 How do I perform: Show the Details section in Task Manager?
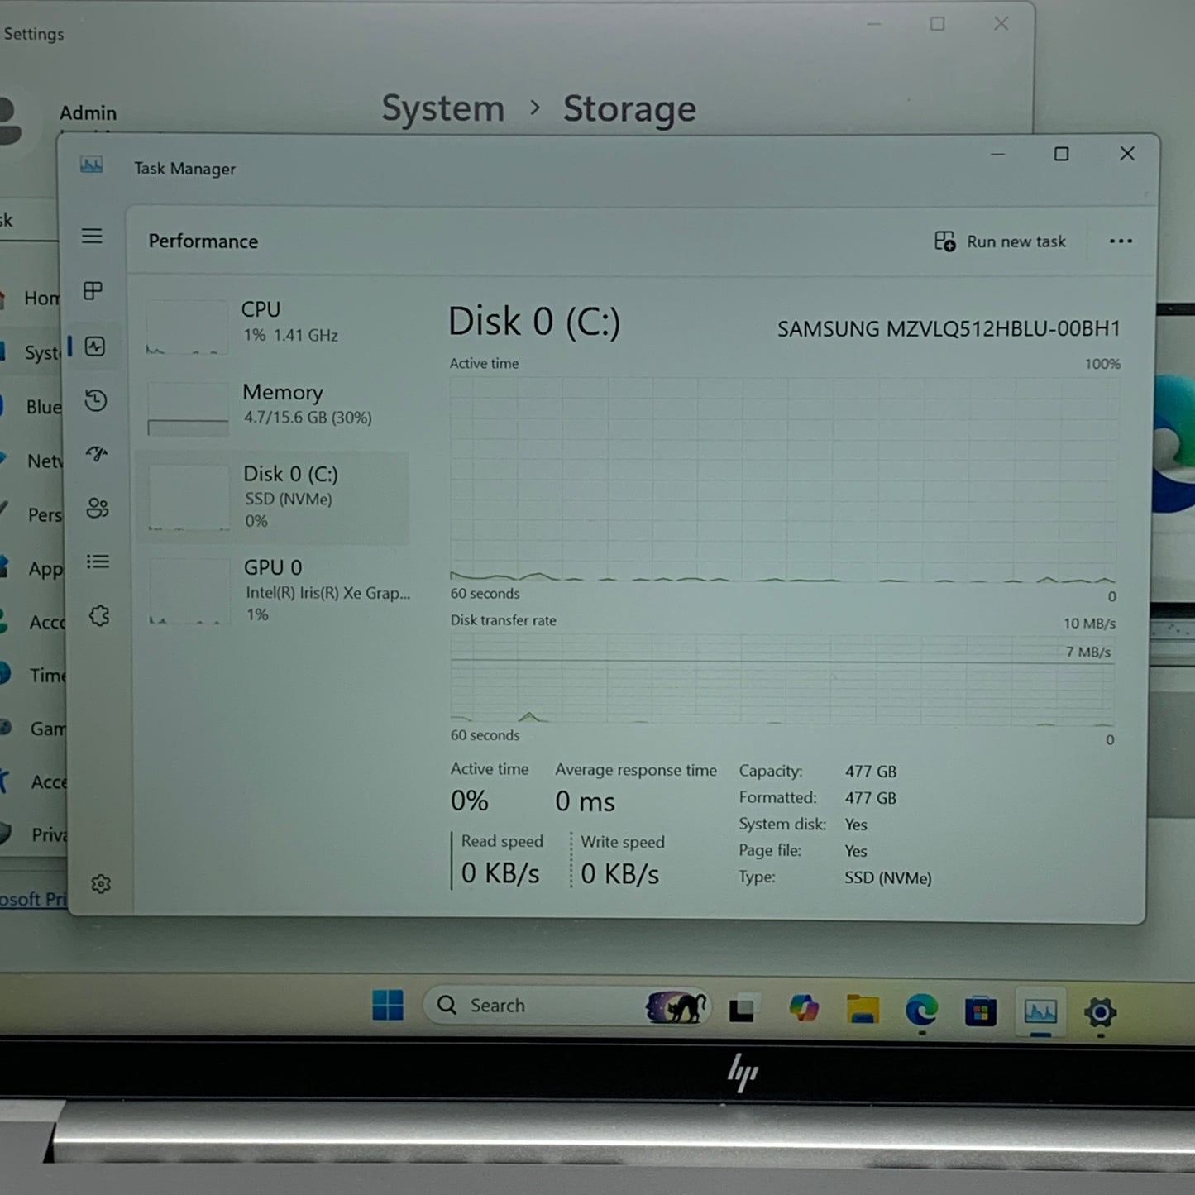tap(98, 562)
